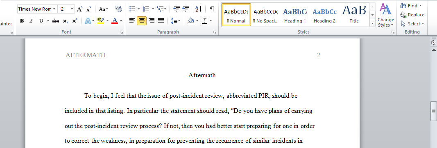Justify paragraph text

[x=161, y=20]
